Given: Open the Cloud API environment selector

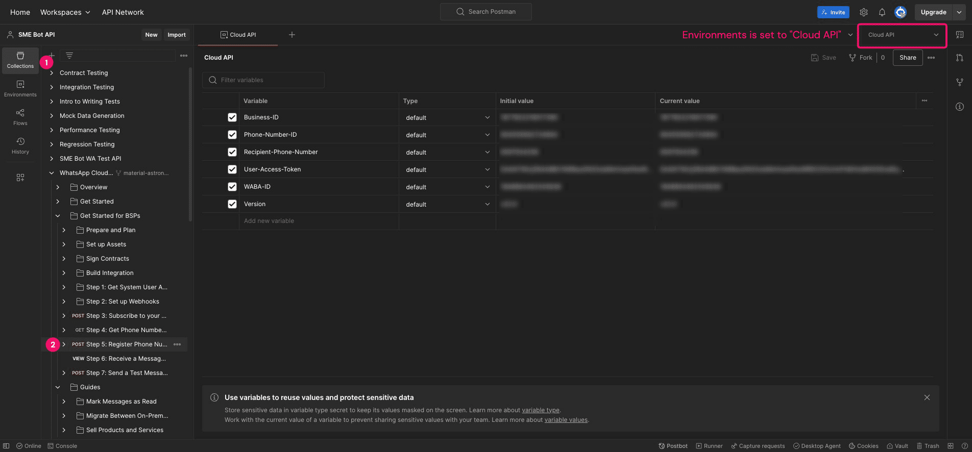Looking at the screenshot, I should [903, 35].
